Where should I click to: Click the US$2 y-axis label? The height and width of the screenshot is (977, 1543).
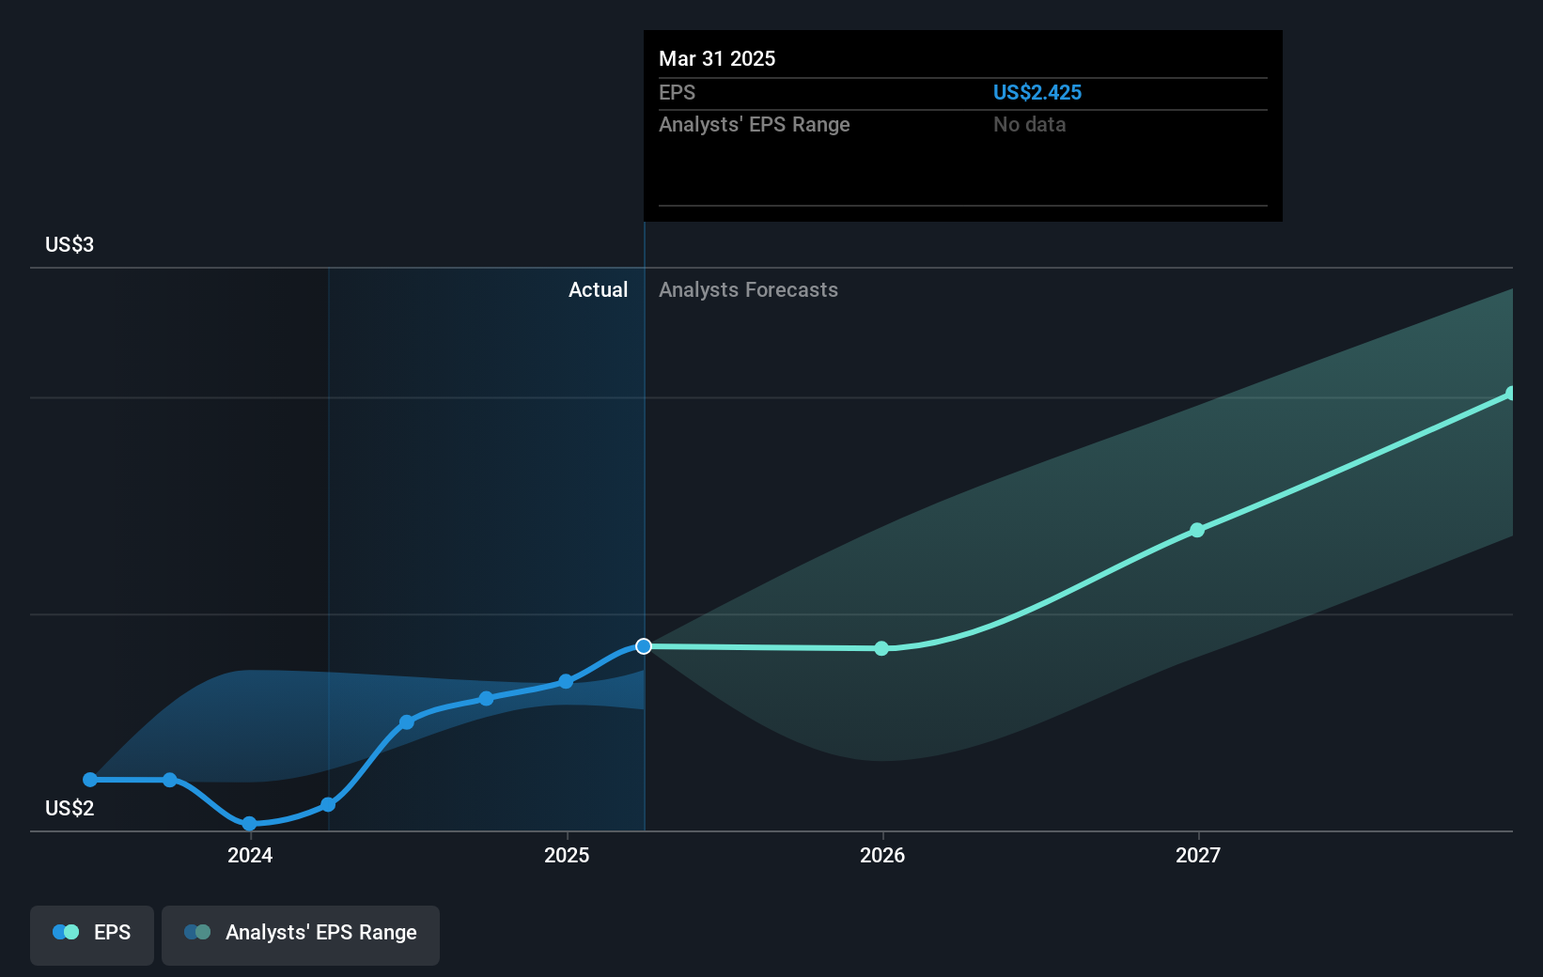[70, 808]
